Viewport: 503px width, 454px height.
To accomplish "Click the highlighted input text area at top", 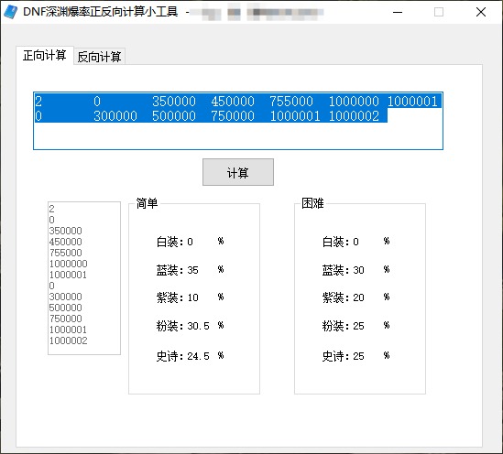I will (x=238, y=121).
